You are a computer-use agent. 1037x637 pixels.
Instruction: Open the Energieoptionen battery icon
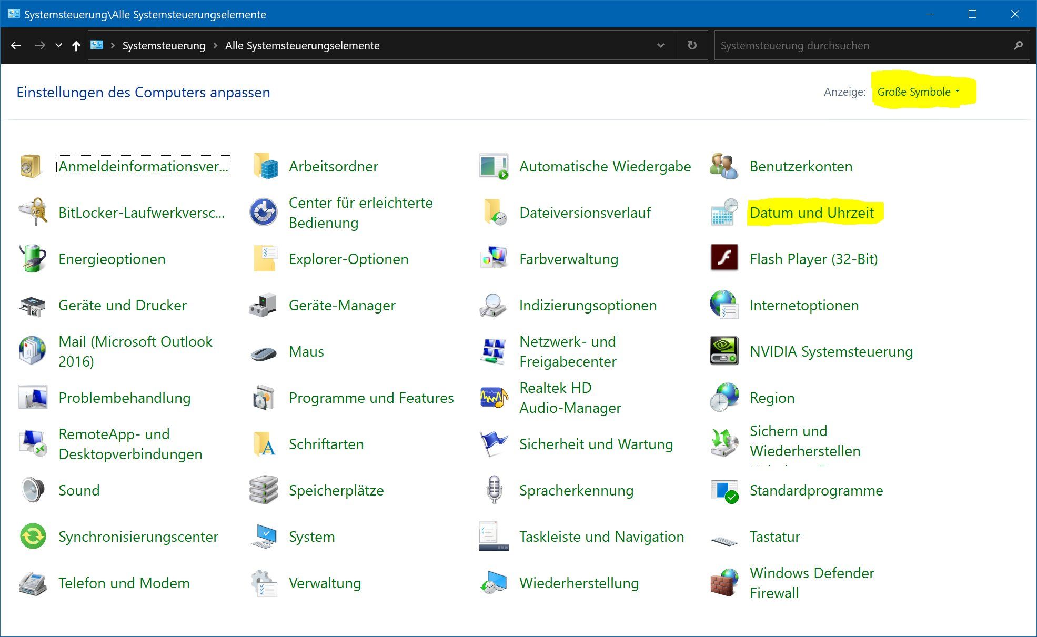click(x=33, y=258)
